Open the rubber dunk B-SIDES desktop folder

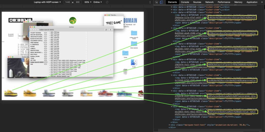point(134,33)
